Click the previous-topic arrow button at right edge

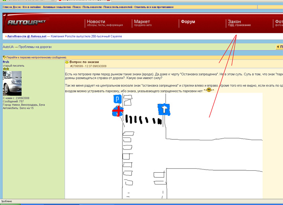pos(279,47)
